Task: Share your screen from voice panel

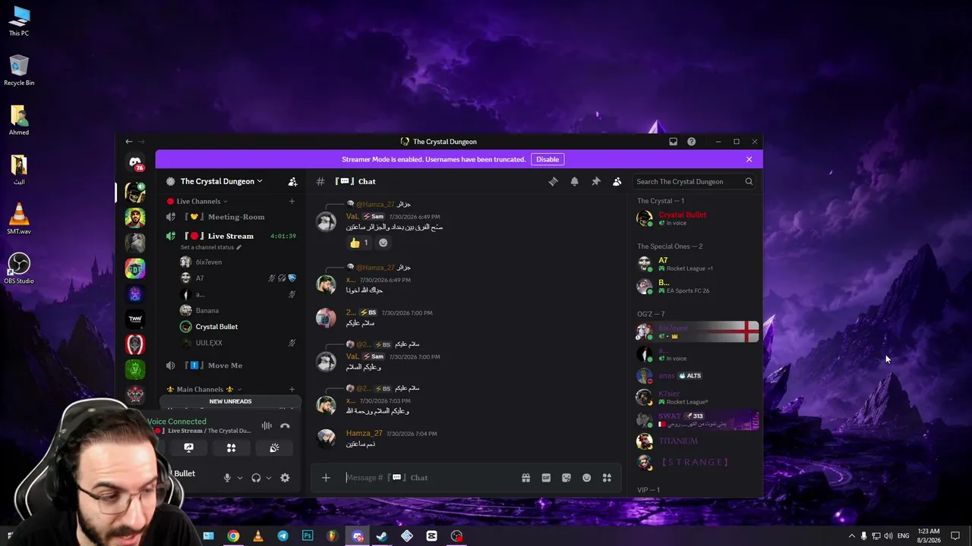Action: click(x=189, y=448)
